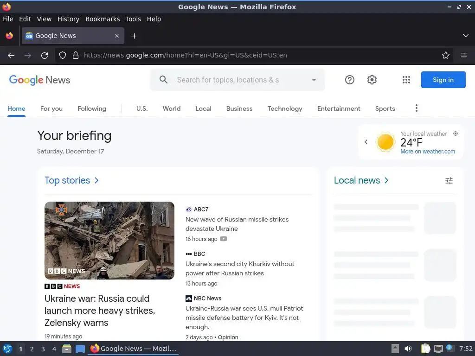The image size is (475, 356).
Task: Open the advanced search dropdown arrow
Action: coord(314,80)
